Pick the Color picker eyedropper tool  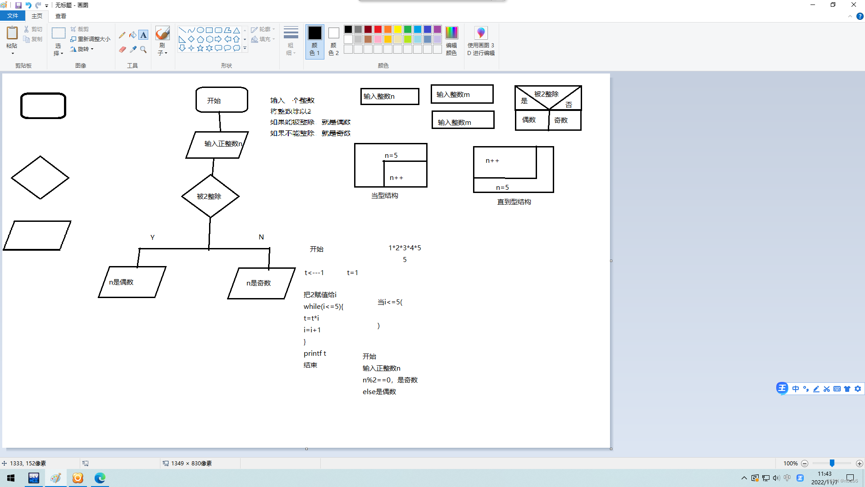[133, 49]
